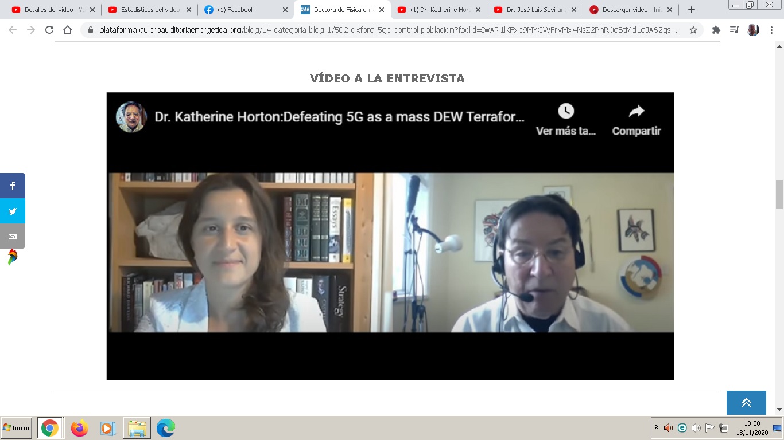Share the page via Facebook sidebar icon

(x=13, y=186)
